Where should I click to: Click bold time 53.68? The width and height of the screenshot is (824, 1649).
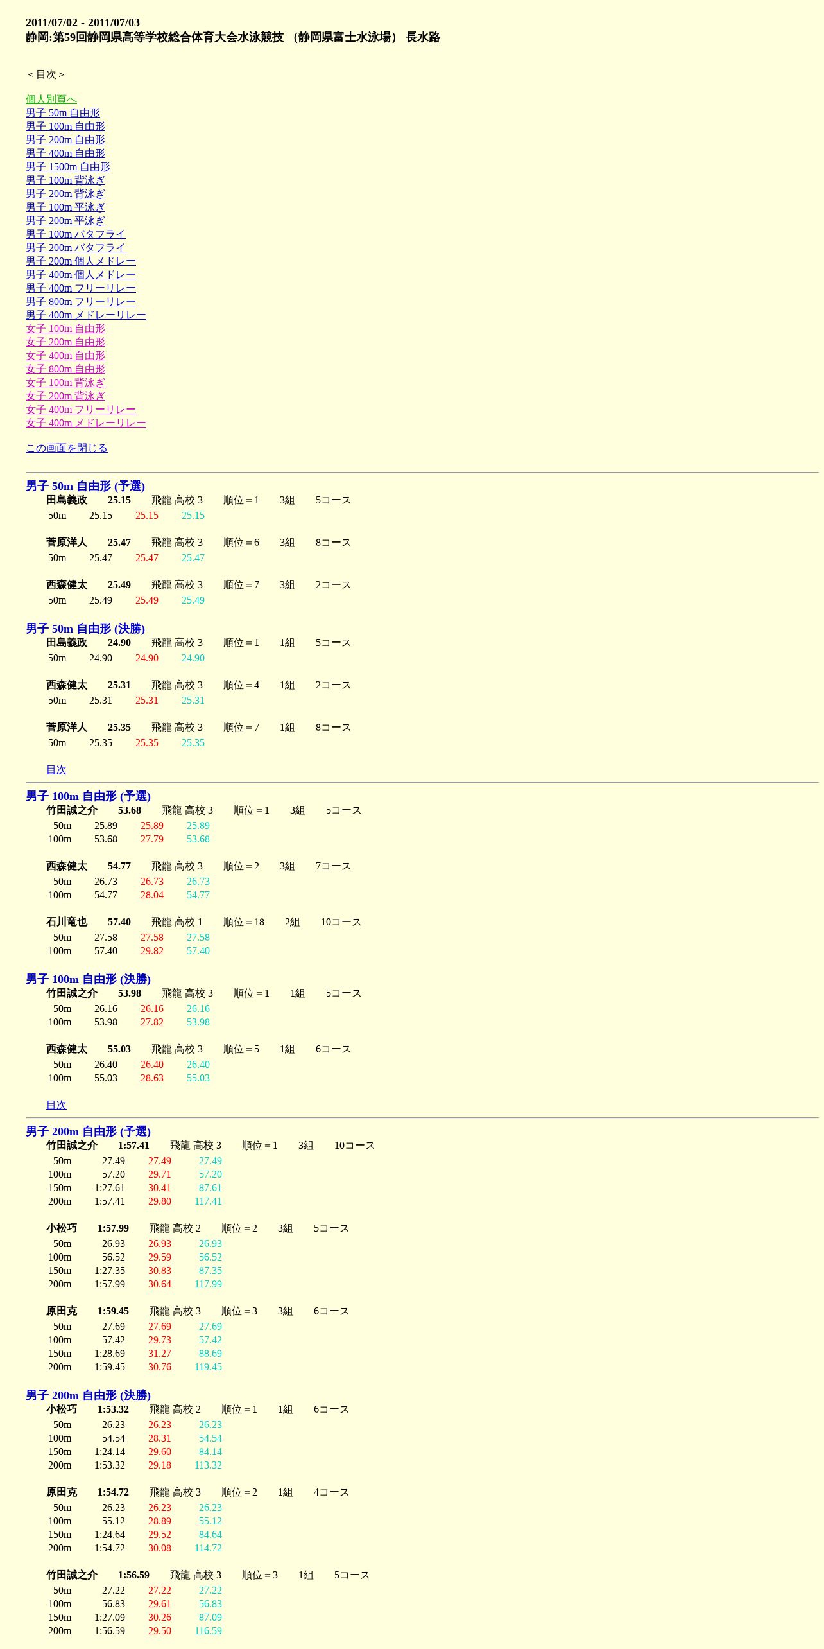130,810
